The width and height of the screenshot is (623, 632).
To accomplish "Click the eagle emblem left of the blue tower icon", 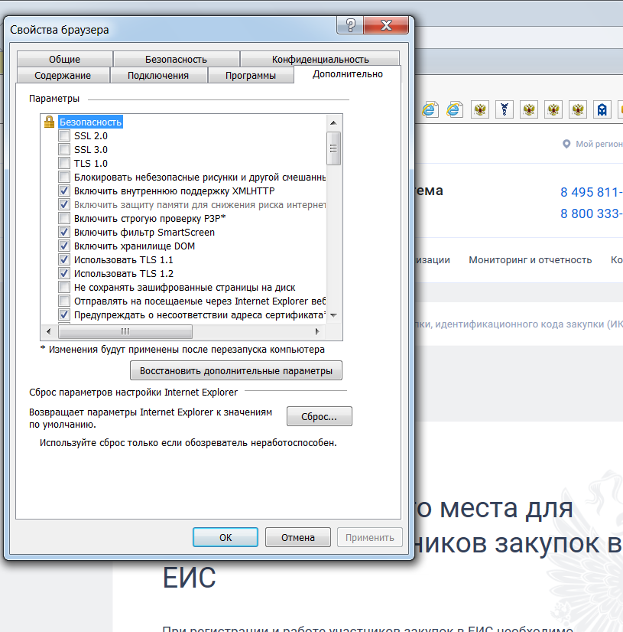I will 578,109.
